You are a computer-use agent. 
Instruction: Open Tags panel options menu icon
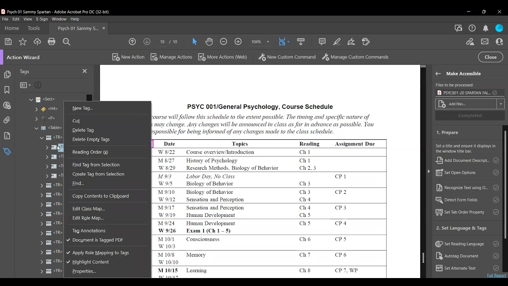click(25, 85)
